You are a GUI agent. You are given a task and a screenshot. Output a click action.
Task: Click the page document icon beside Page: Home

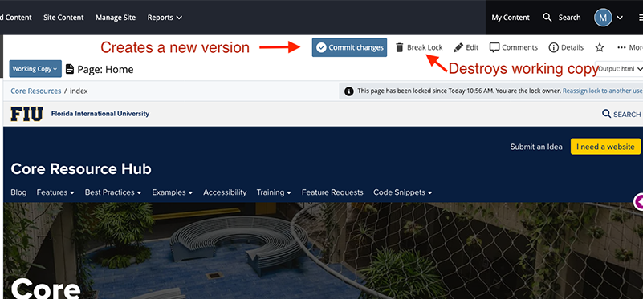(x=70, y=69)
